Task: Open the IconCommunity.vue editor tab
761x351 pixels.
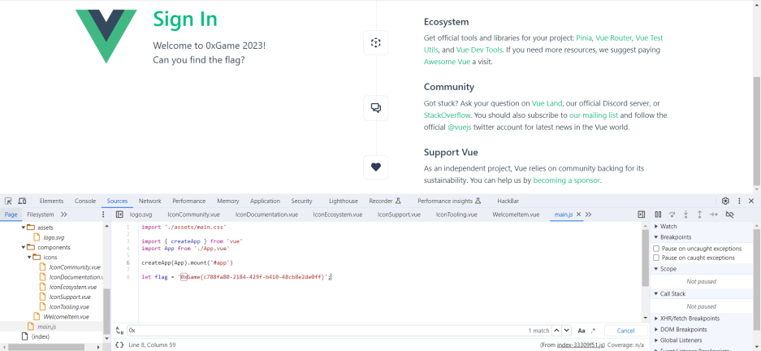Action: (x=193, y=214)
